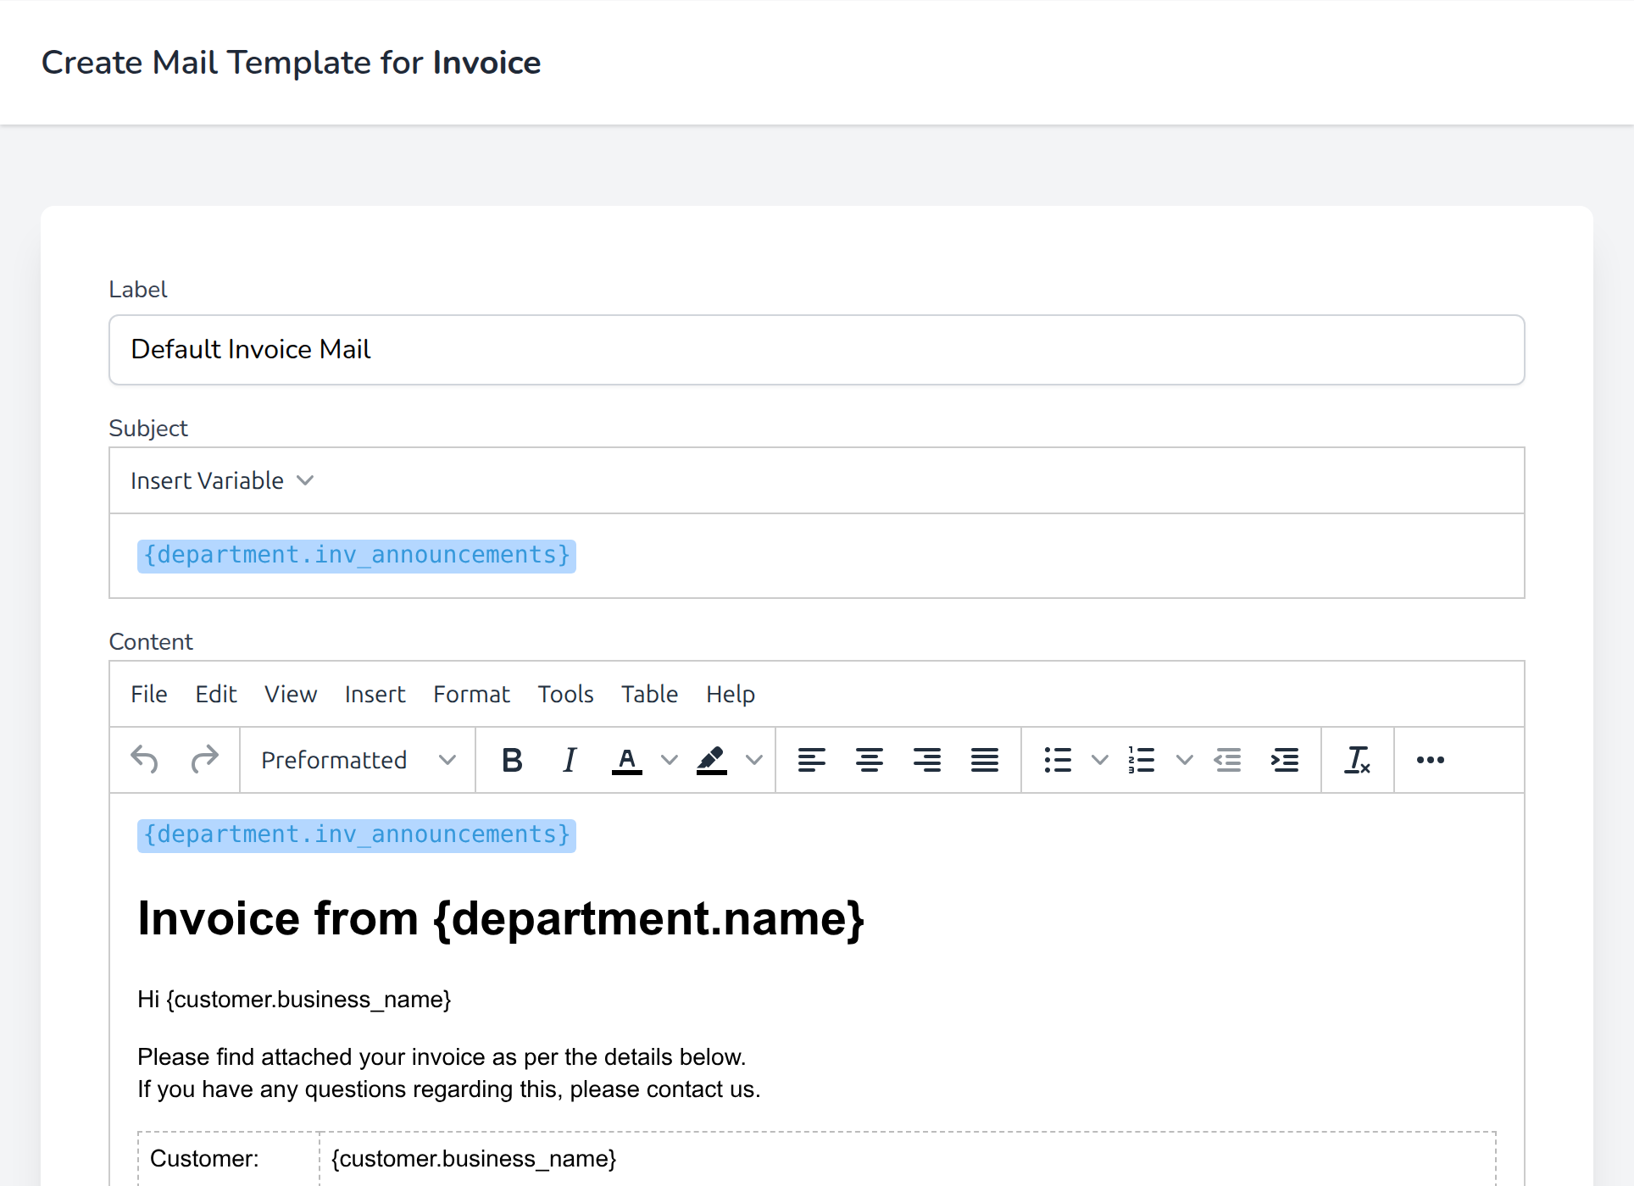Clear formatting of selected text
This screenshot has width=1634, height=1186.
(1358, 760)
